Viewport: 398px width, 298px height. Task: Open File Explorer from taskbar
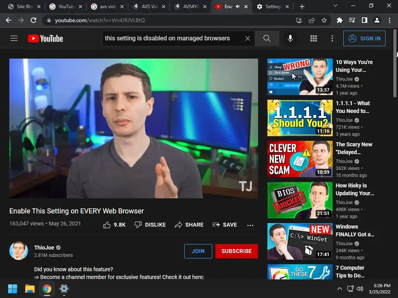(30, 289)
